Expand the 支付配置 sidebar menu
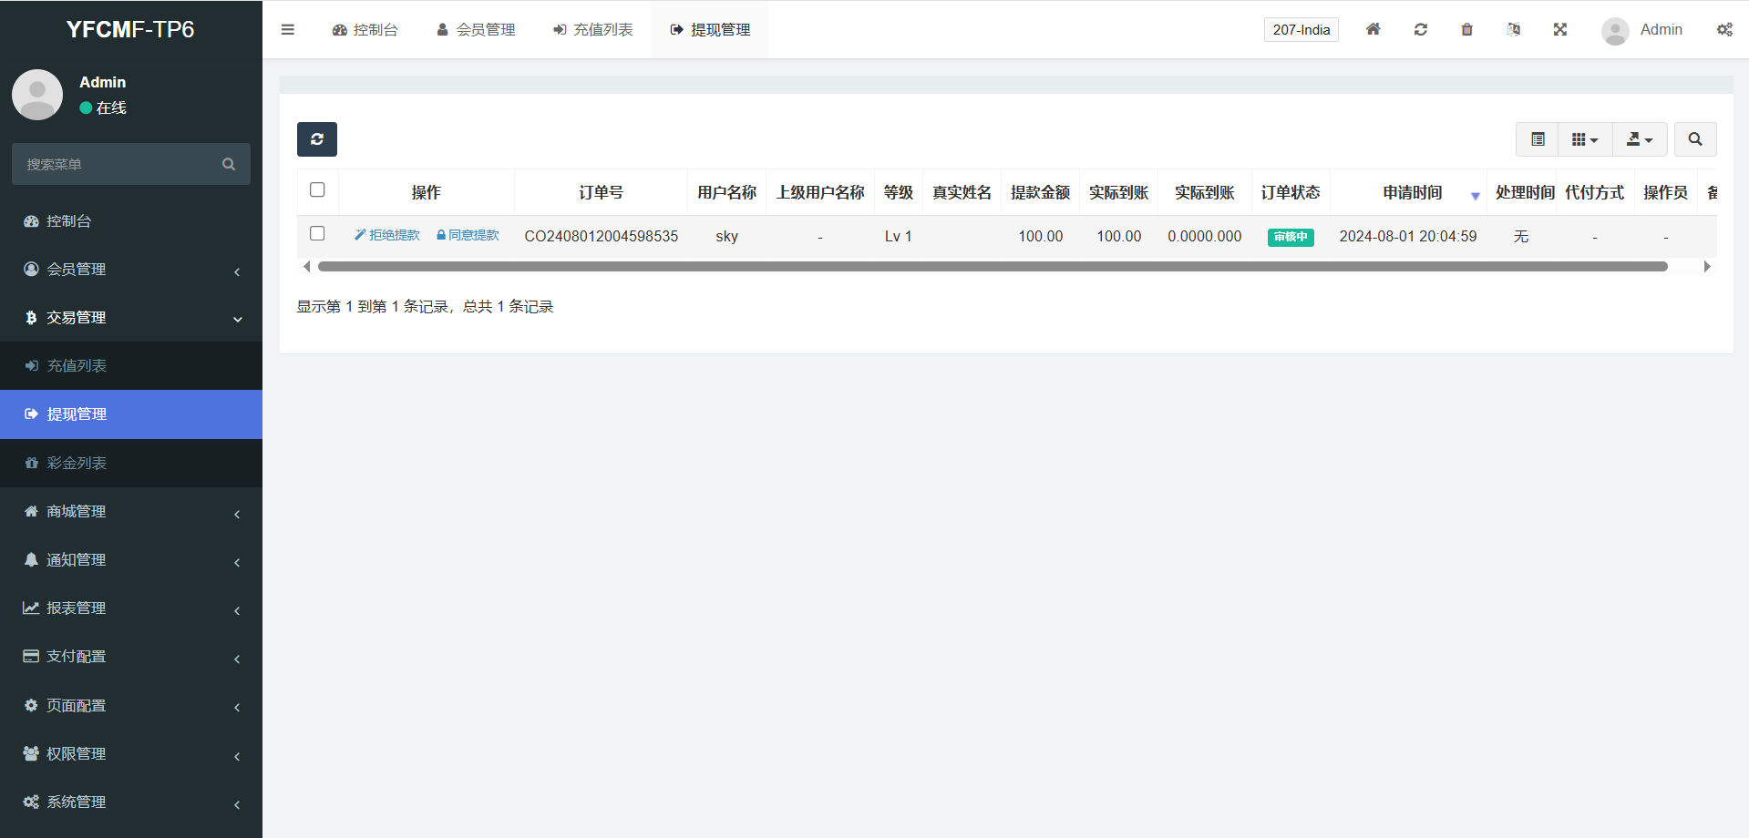Image resolution: width=1749 pixels, height=838 pixels. point(131,657)
